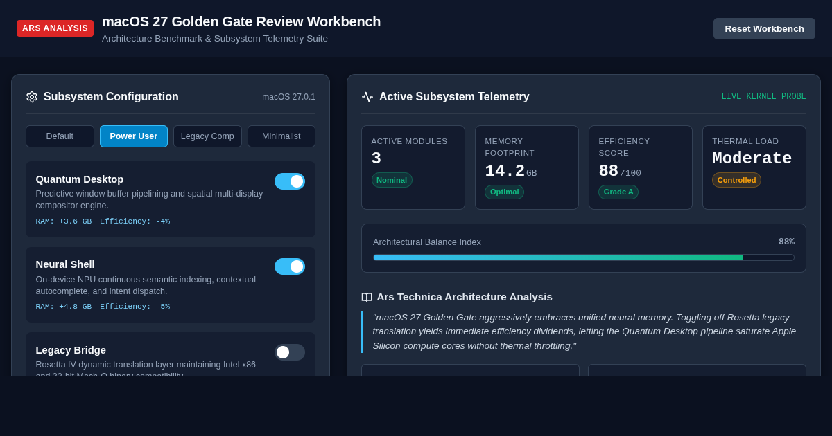Click the macOS 27 Golden Gate Review Workbench title
Screen dimensions: 832x436
click(x=241, y=21)
